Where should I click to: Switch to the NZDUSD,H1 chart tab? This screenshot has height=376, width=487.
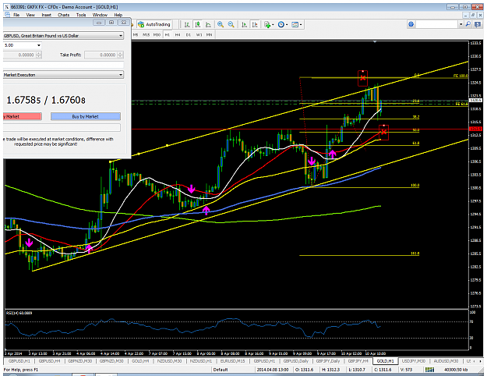(200, 361)
